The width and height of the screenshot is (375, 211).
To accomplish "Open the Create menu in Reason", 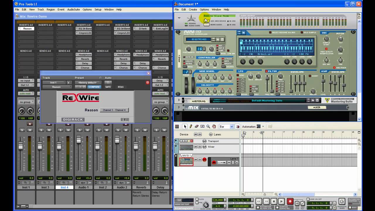I will pos(193,10).
